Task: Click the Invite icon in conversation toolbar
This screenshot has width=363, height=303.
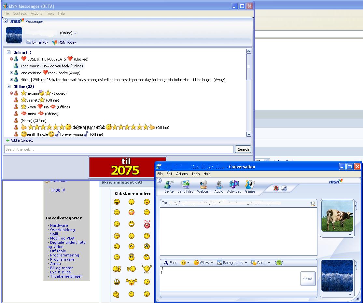Action: 169,186
